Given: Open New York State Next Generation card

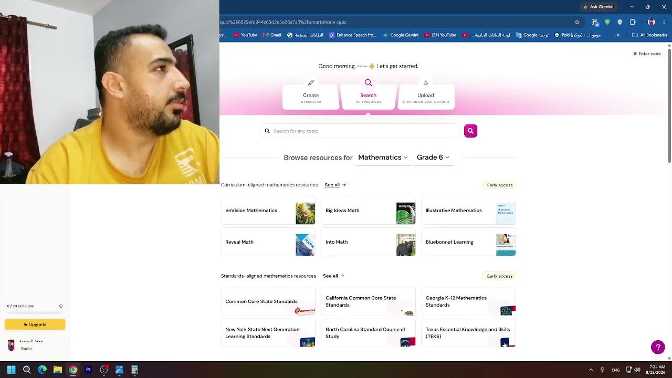Looking at the screenshot, I should 268,333.
